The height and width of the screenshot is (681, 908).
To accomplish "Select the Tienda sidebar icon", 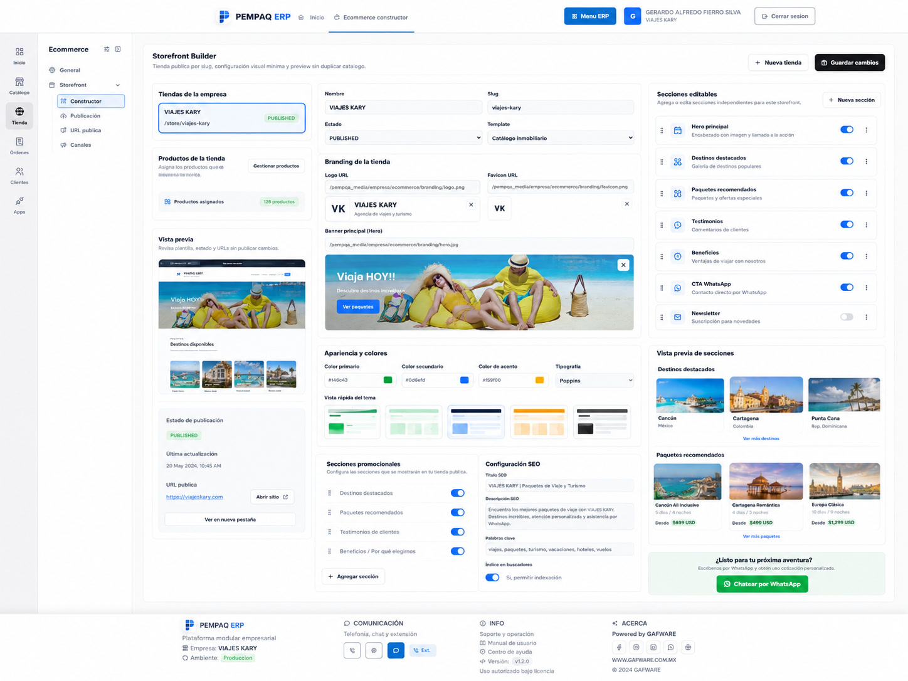I will click(x=19, y=116).
